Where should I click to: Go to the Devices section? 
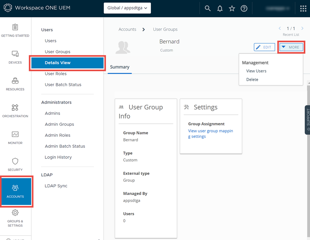[x=15, y=57]
